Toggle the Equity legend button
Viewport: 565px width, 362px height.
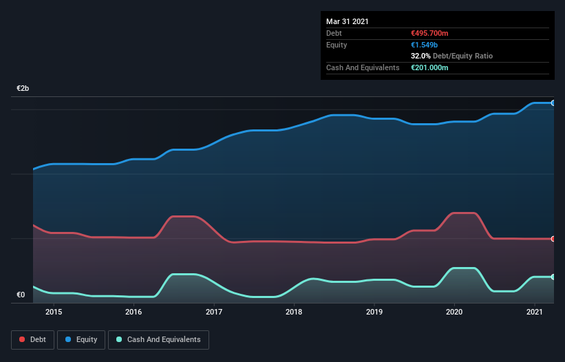pyautogui.click(x=81, y=340)
